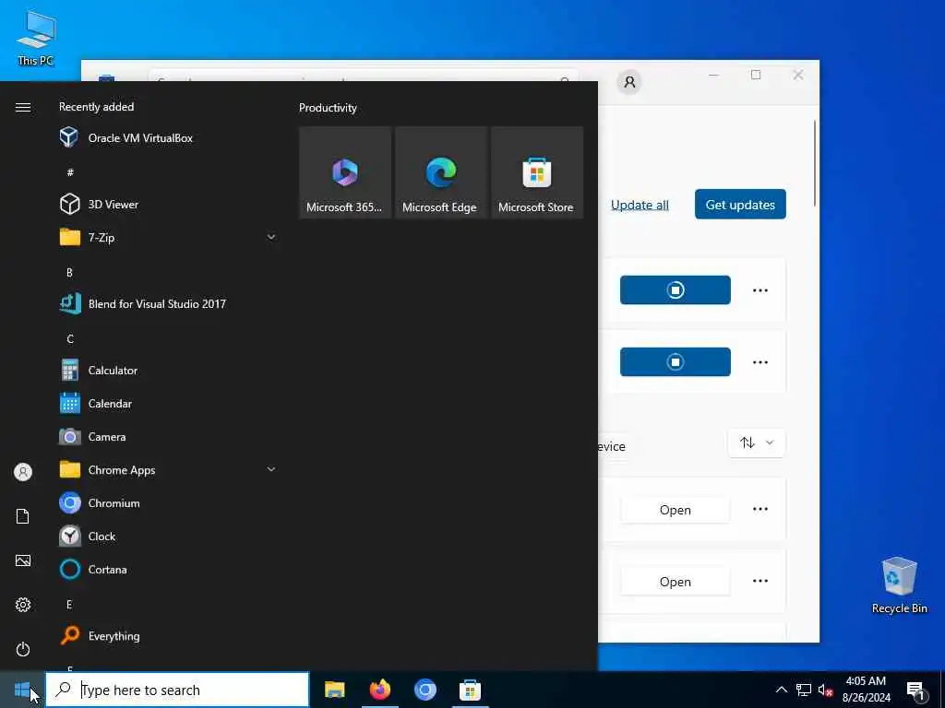The height and width of the screenshot is (708, 945).
Task: Click the C letter header
Action: click(x=70, y=339)
